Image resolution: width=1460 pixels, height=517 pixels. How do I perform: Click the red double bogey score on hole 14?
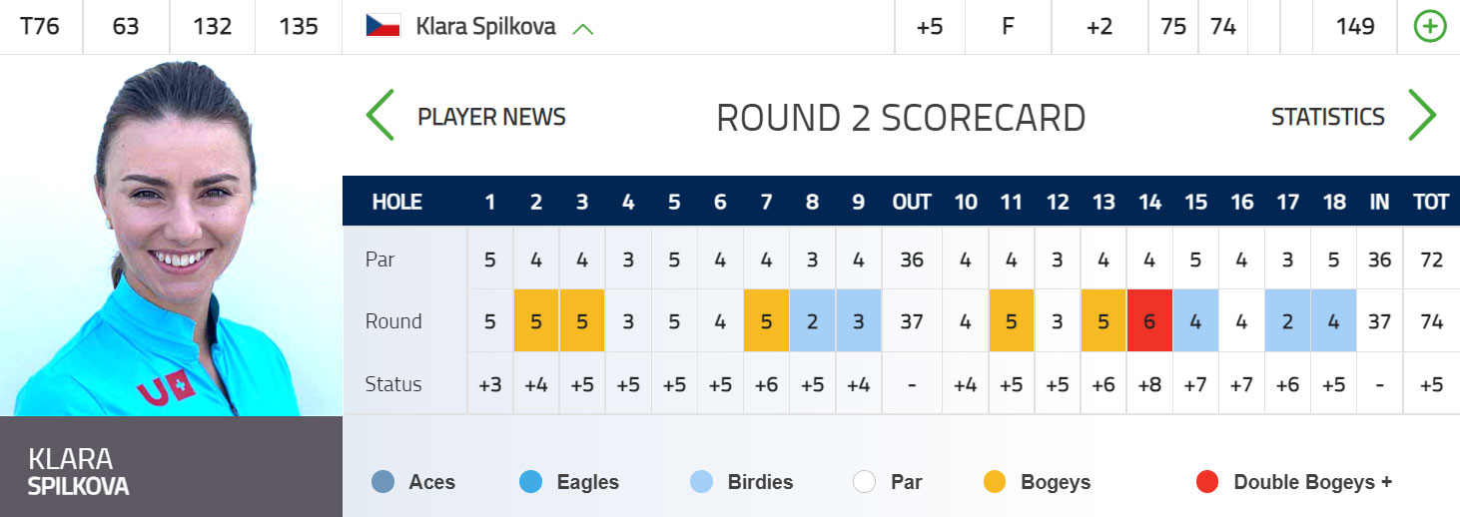[1149, 321]
